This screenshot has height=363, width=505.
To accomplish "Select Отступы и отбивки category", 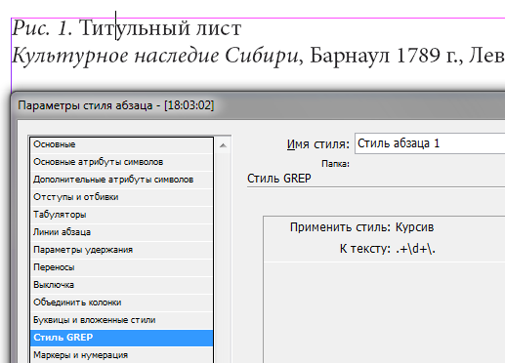I will coord(122,197).
